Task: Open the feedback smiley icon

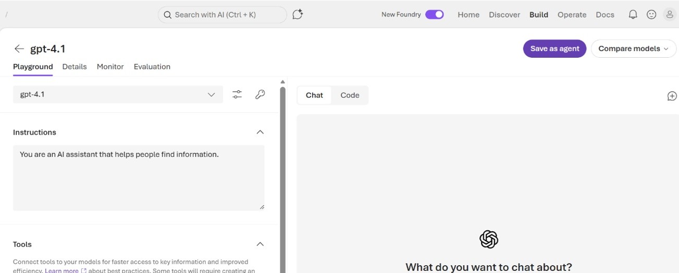Action: point(651,15)
